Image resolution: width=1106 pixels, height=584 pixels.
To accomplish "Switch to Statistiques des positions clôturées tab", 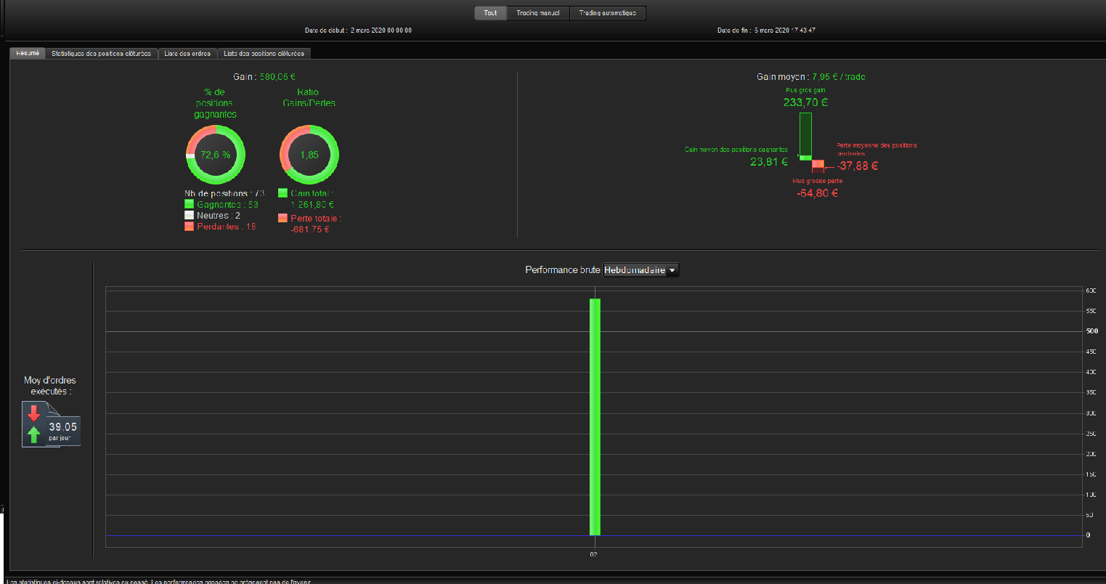I will 102,53.
